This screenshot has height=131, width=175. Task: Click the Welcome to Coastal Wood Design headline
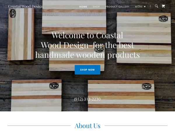87,45
